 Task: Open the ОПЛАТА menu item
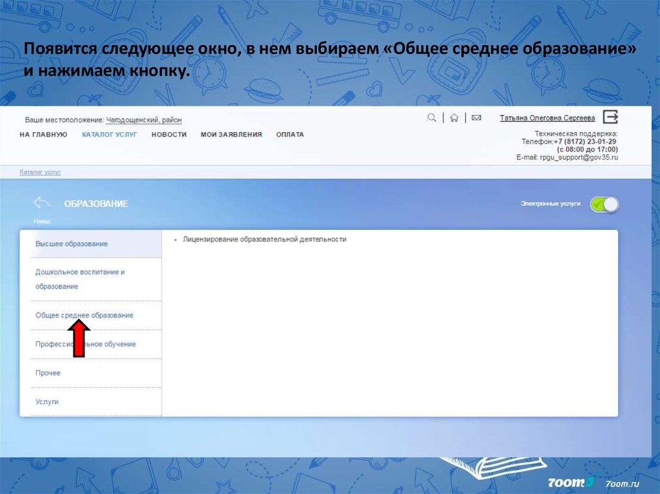290,135
